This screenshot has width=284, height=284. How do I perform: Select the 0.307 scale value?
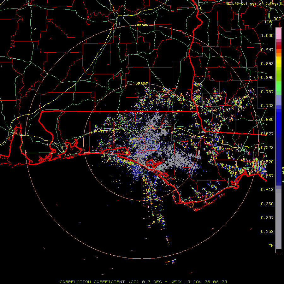click(267, 218)
